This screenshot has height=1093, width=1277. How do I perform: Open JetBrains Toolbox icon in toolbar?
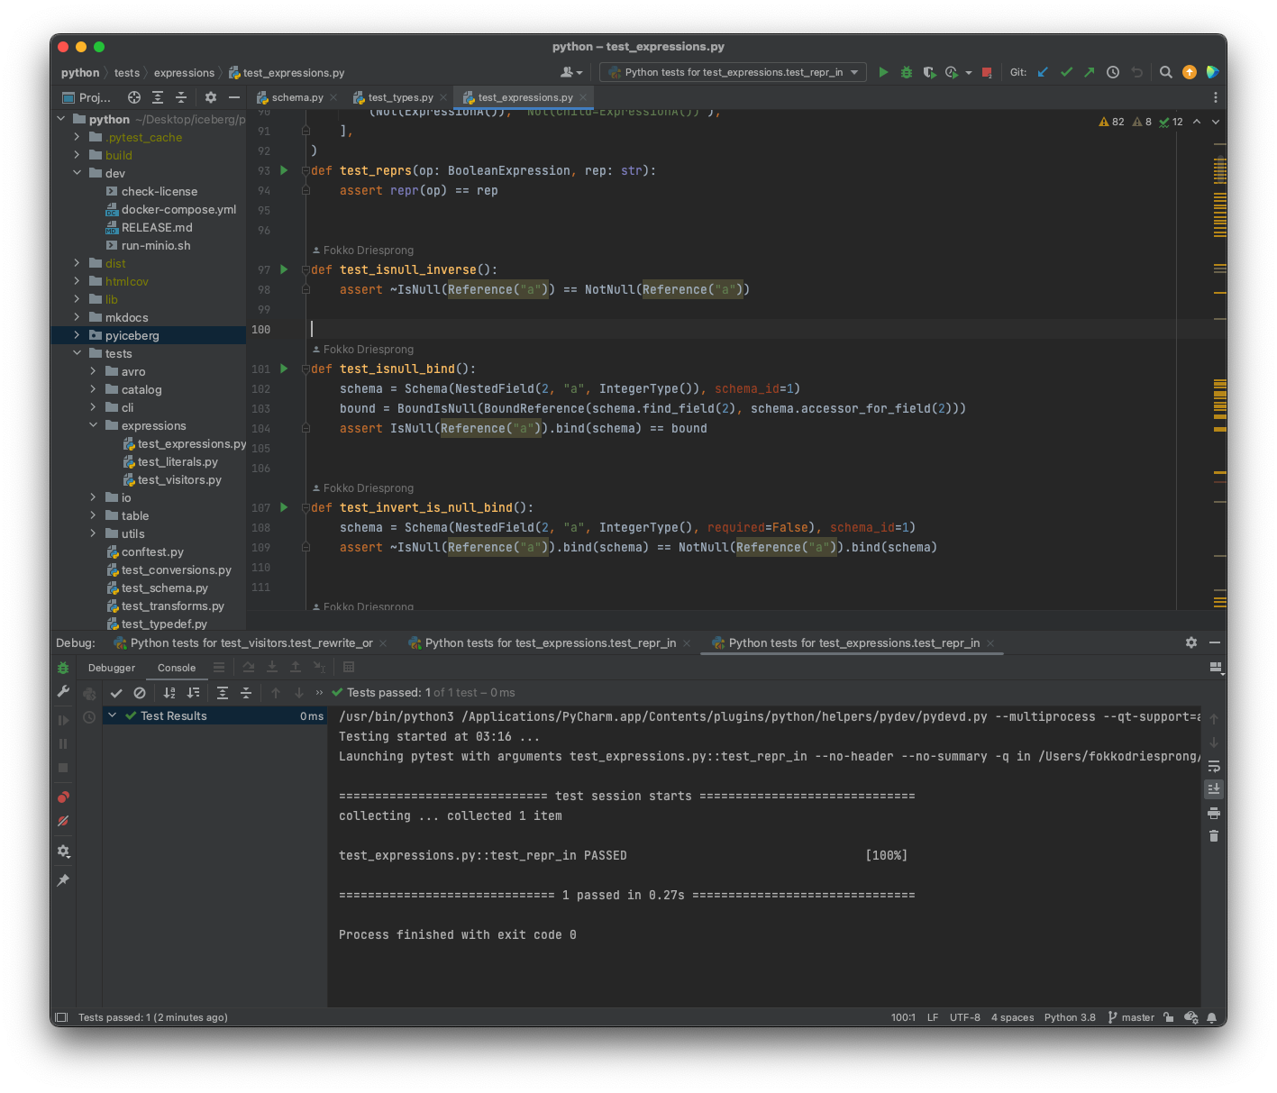[x=1212, y=72]
